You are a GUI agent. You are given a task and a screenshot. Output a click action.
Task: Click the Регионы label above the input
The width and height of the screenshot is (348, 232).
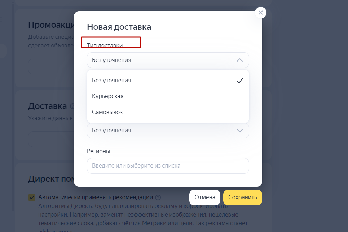[x=98, y=151]
